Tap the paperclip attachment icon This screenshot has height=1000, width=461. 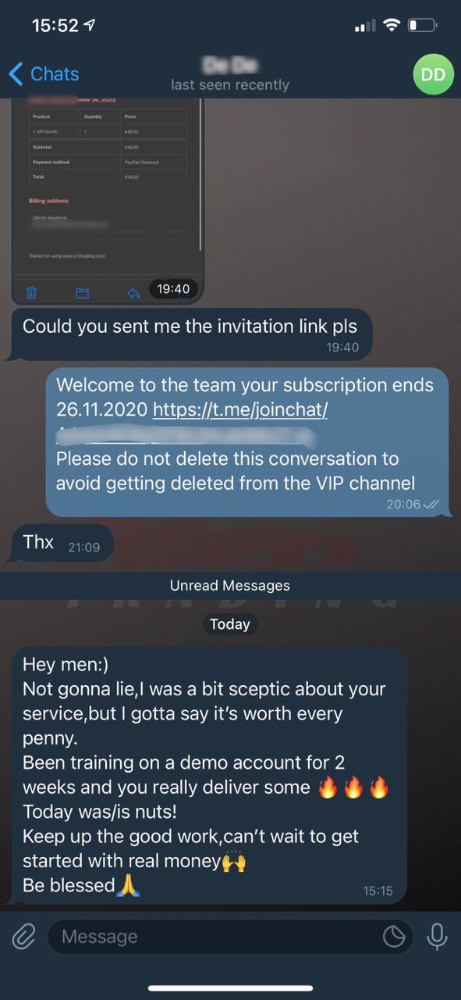(x=24, y=936)
